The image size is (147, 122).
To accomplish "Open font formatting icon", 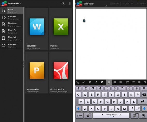I will (78, 82).
